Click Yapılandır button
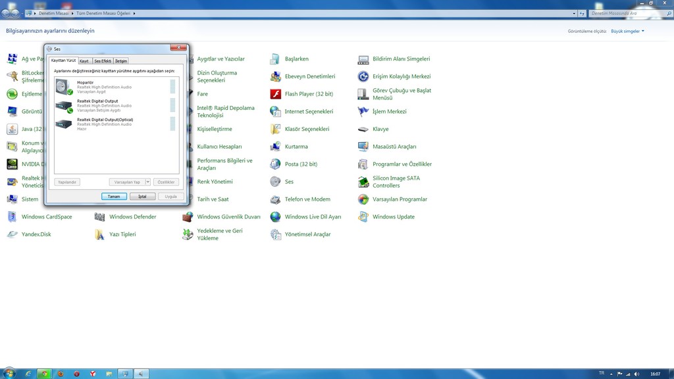Viewport: 674px width, 379px height. pyautogui.click(x=67, y=182)
